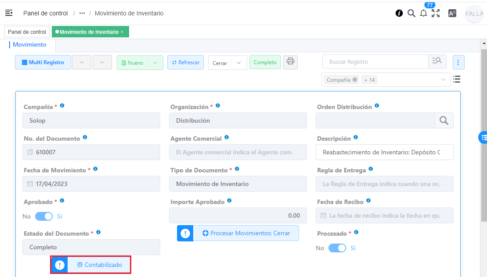Viewport: 487px width, 277px height.
Task: Expand the Cerrar action dropdown arrow
Action: pyautogui.click(x=239, y=63)
